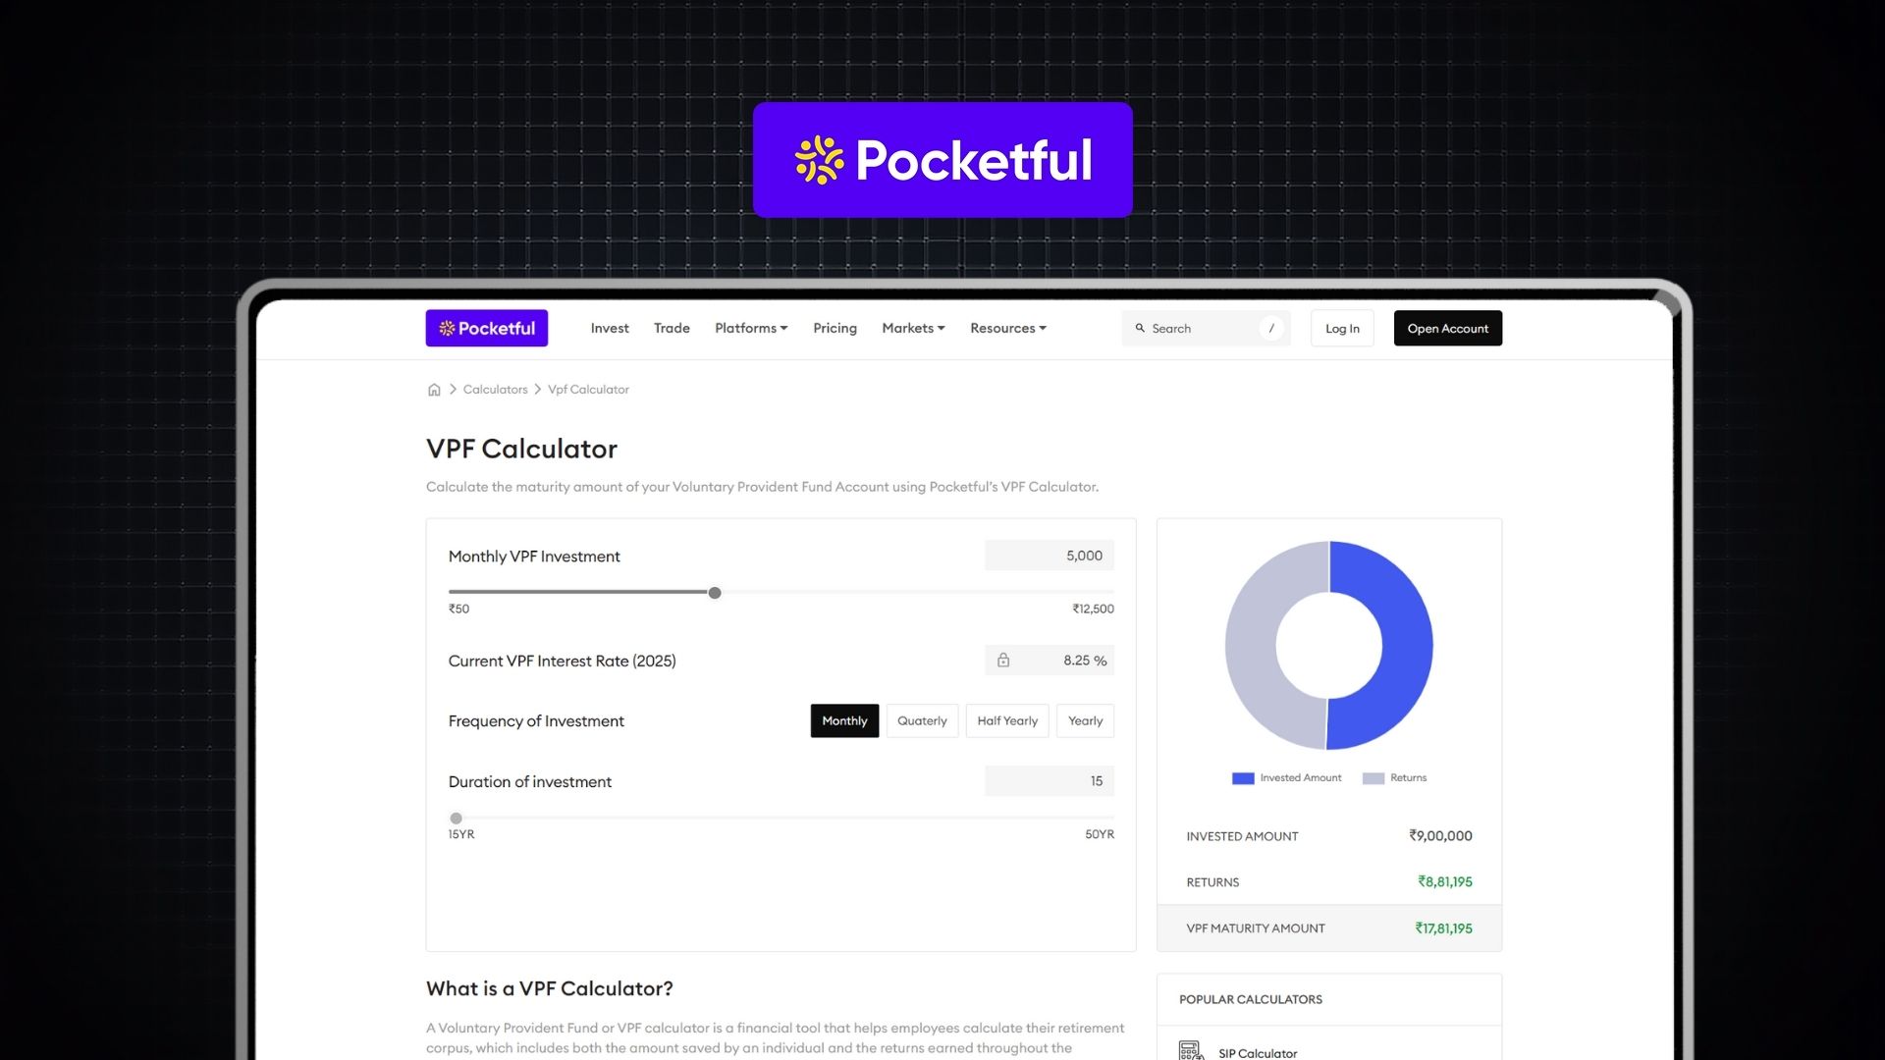This screenshot has height=1060, width=1885.
Task: Open the Resources dropdown menu
Action: [x=1008, y=329]
